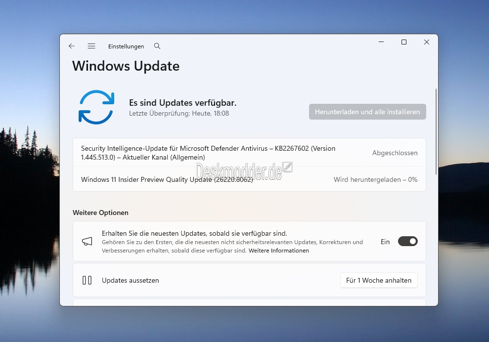Disable the get latest updates toggle
The image size is (489, 342).
(x=407, y=241)
